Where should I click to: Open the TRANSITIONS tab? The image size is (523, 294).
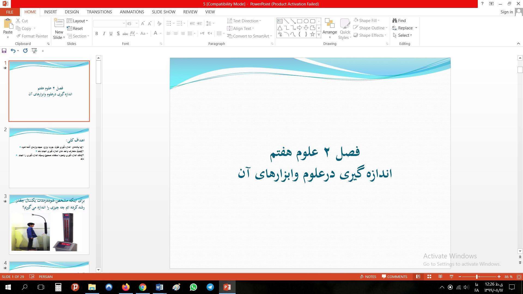click(x=99, y=12)
